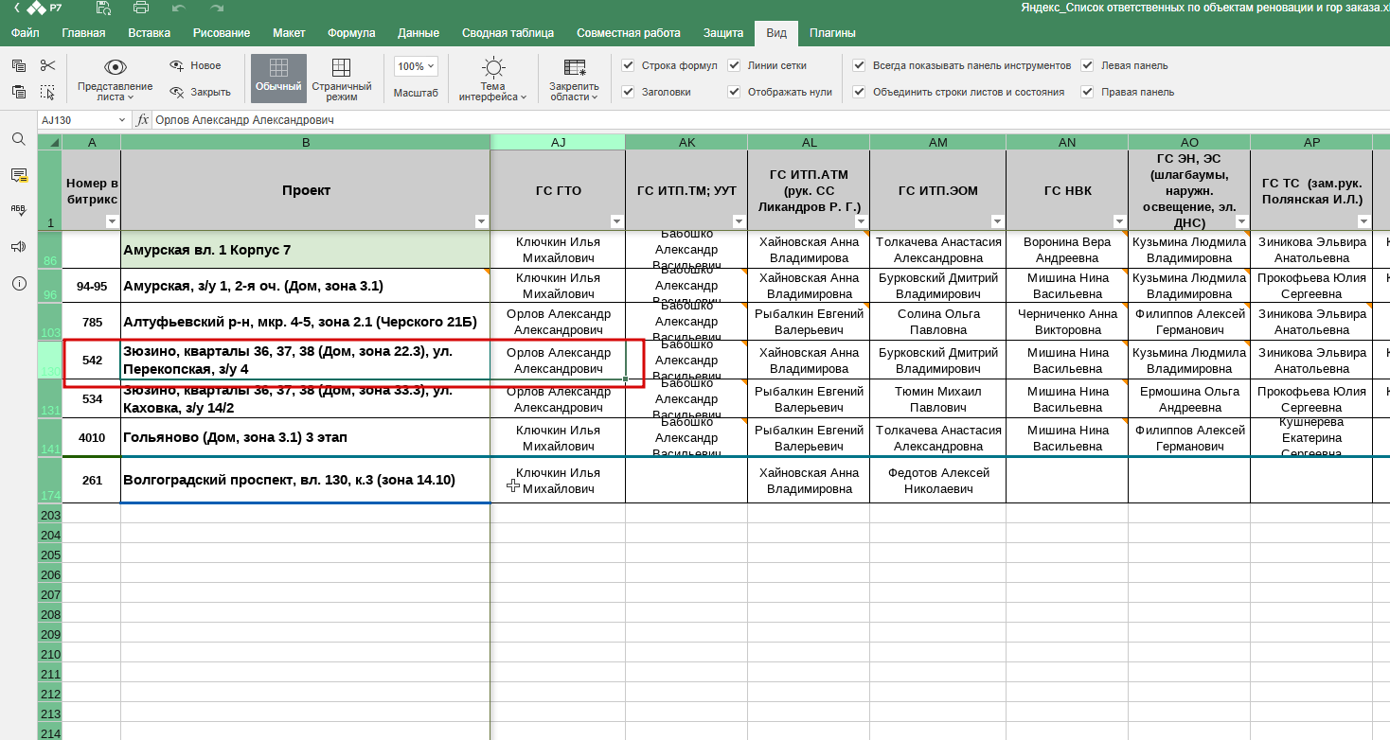Screen dimensions: 1390x740
Task: Select column header AN
Action: [x=1067, y=142]
